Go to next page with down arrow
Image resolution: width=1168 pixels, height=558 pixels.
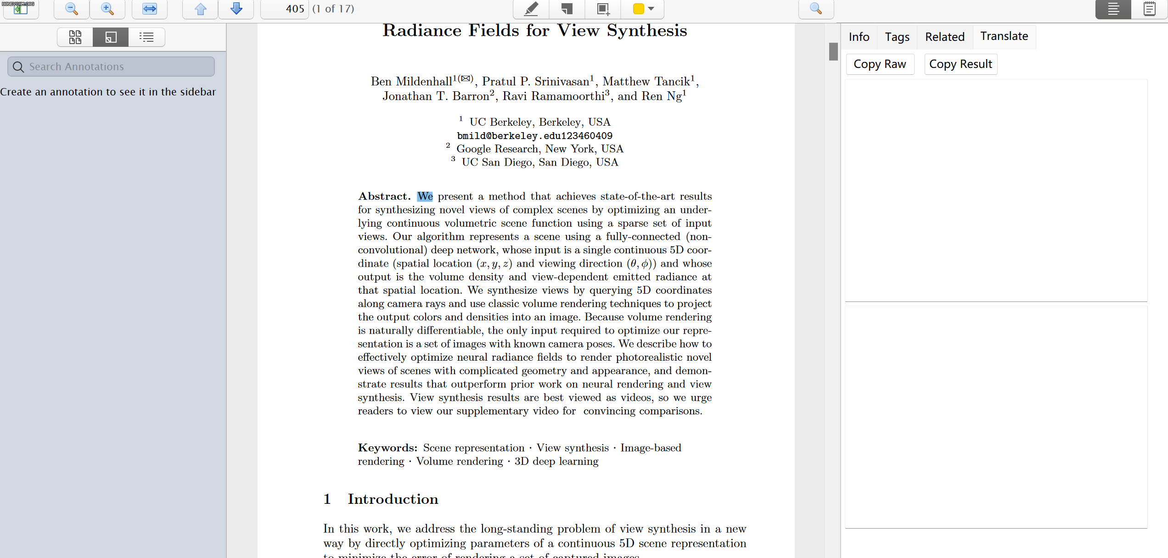click(x=236, y=9)
